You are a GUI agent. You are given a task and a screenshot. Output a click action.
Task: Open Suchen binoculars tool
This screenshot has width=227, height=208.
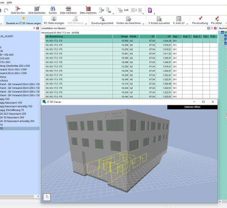(52, 9)
